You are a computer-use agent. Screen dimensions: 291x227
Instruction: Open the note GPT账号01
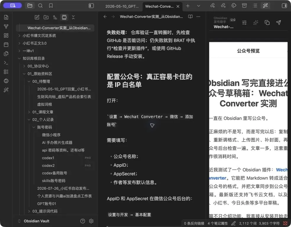point(46,204)
